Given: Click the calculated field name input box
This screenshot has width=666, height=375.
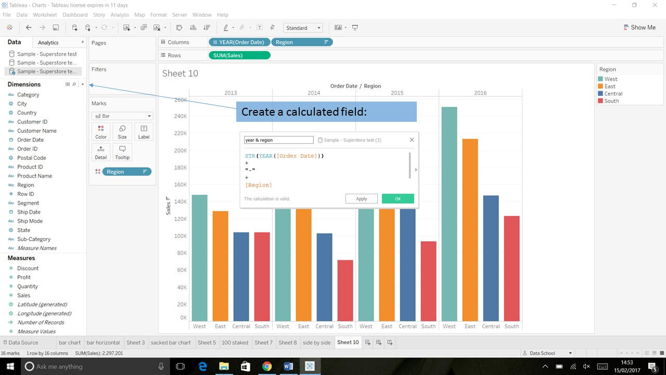Looking at the screenshot, I should [278, 140].
